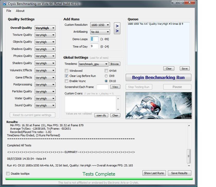Focus the Time of Day input field
Viewport: 216px width, 187px height.
pos(94,46)
